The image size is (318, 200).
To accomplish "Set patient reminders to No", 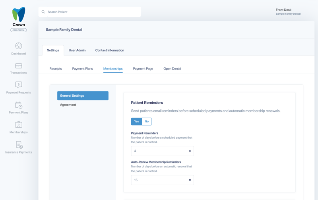I will (x=147, y=121).
